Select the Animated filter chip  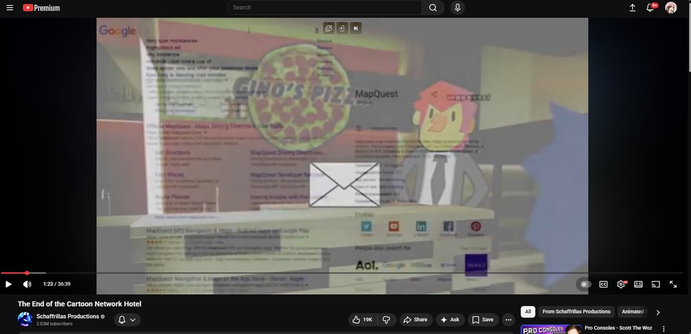[x=632, y=312]
